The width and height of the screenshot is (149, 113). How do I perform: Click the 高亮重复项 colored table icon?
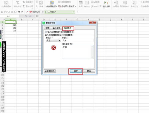tap(52, 3)
